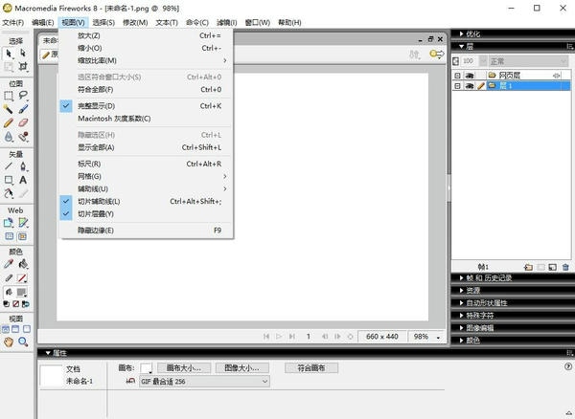Select the Slice tool
The image size is (575, 419).
23,223
